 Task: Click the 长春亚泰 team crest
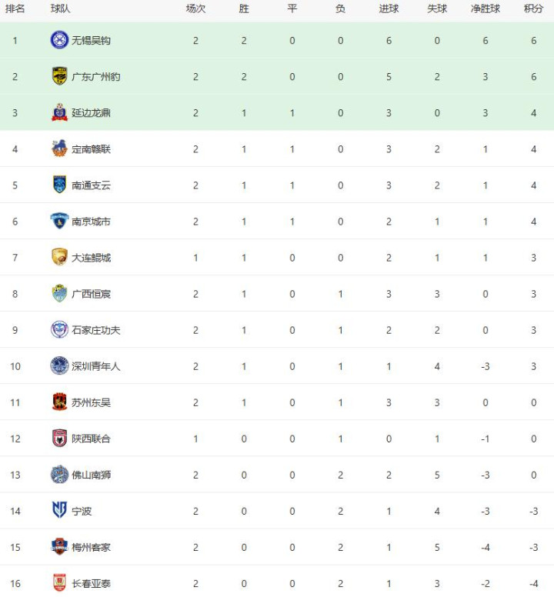(x=59, y=582)
